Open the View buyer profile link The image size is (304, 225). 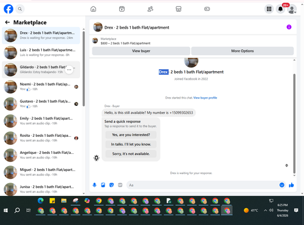pos(205,98)
